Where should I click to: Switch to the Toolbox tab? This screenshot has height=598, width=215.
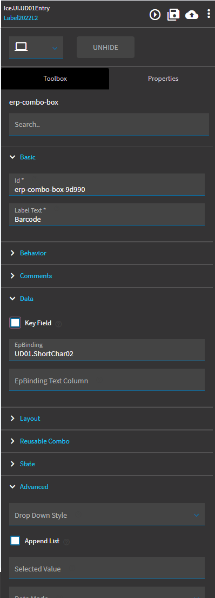(55, 79)
